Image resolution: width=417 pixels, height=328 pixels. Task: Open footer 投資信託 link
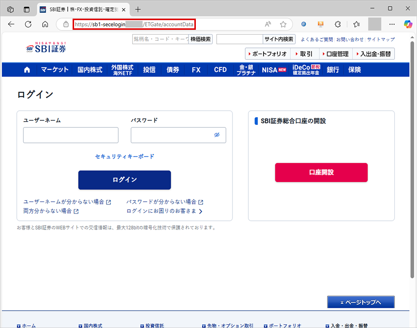152,325
